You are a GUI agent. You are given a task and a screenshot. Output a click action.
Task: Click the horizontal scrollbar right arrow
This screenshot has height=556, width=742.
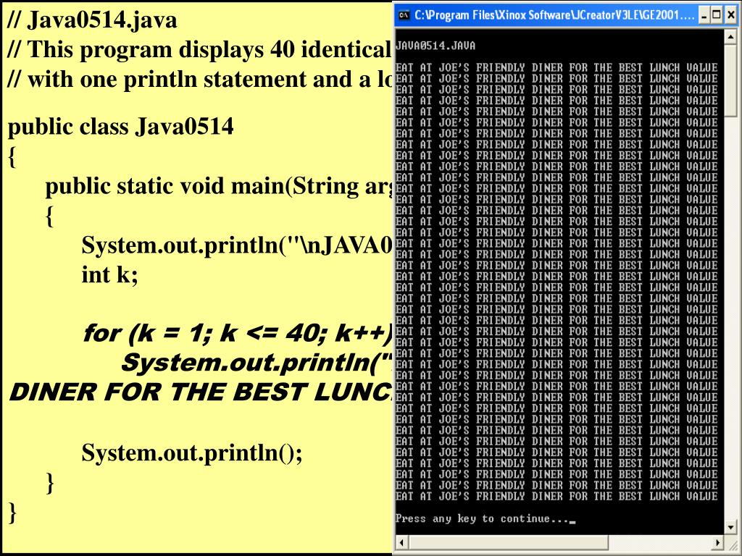[718, 542]
